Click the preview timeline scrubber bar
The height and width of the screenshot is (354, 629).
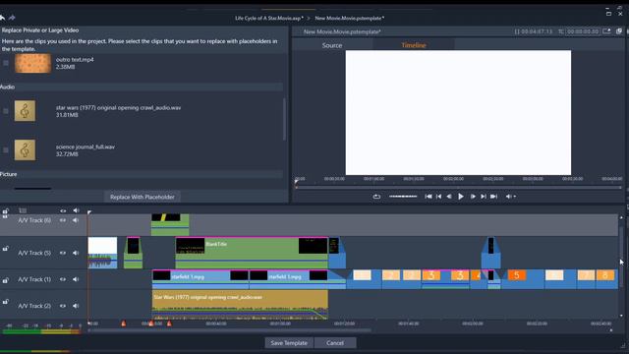pos(459,187)
